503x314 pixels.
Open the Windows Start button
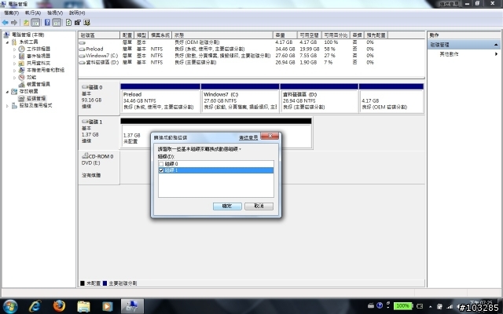(x=9, y=306)
